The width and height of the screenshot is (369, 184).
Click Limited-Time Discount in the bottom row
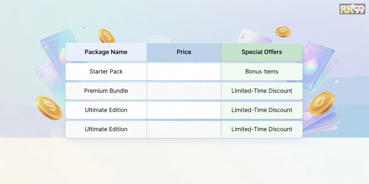tap(262, 129)
